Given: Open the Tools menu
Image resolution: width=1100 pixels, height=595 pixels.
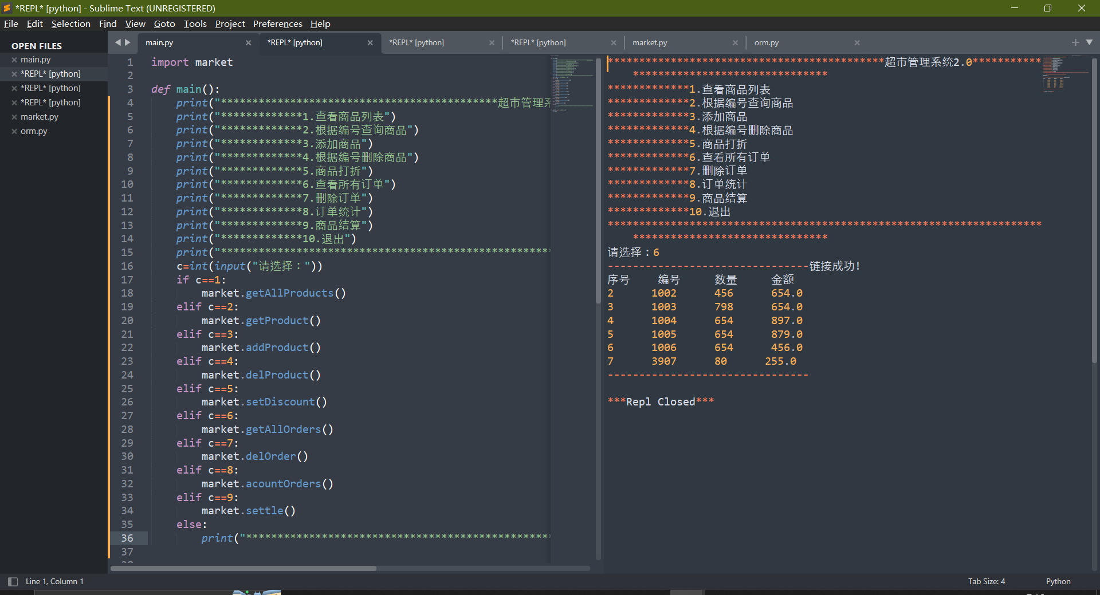Looking at the screenshot, I should (x=195, y=23).
